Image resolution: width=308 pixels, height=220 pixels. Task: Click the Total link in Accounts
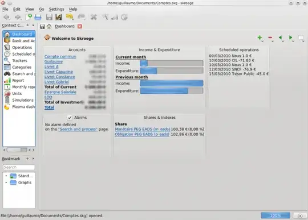click(x=49, y=107)
